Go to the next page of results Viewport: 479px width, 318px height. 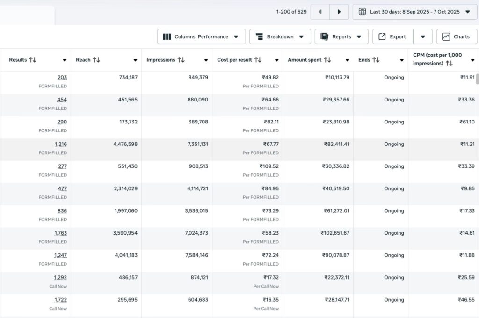pos(339,12)
